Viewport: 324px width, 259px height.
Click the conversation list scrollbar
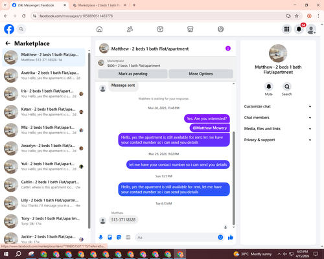pos(89,141)
